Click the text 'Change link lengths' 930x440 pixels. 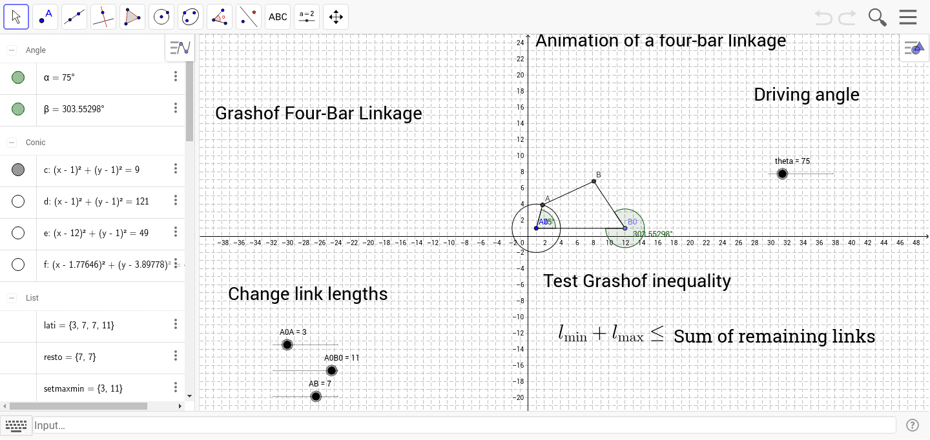(x=308, y=294)
